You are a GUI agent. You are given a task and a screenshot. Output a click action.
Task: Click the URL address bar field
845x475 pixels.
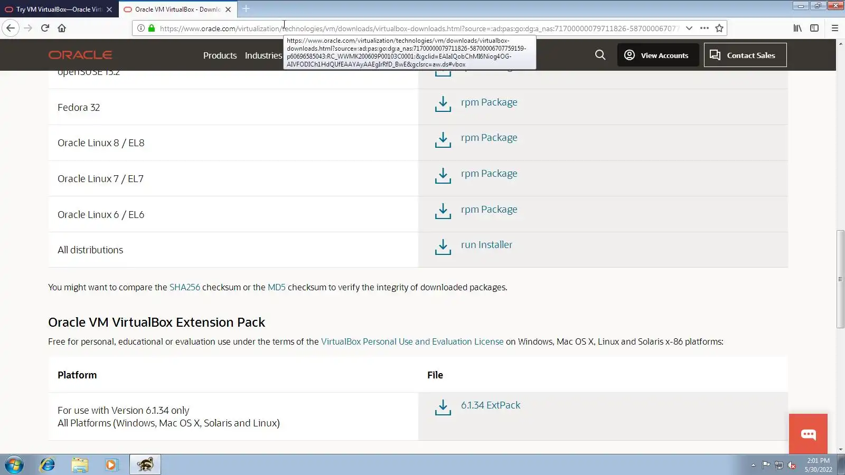[419, 28]
